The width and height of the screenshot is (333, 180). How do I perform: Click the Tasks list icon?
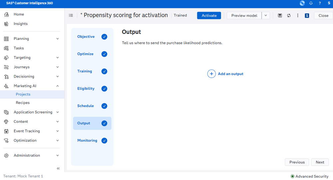[x=6, y=48]
